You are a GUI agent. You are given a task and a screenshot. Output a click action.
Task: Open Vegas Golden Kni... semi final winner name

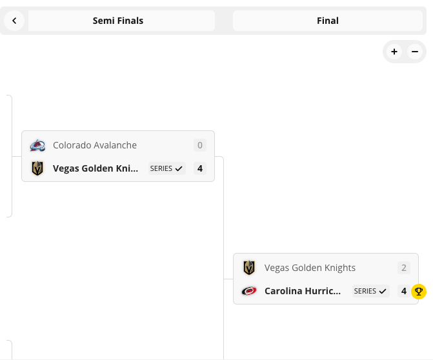coord(96,168)
